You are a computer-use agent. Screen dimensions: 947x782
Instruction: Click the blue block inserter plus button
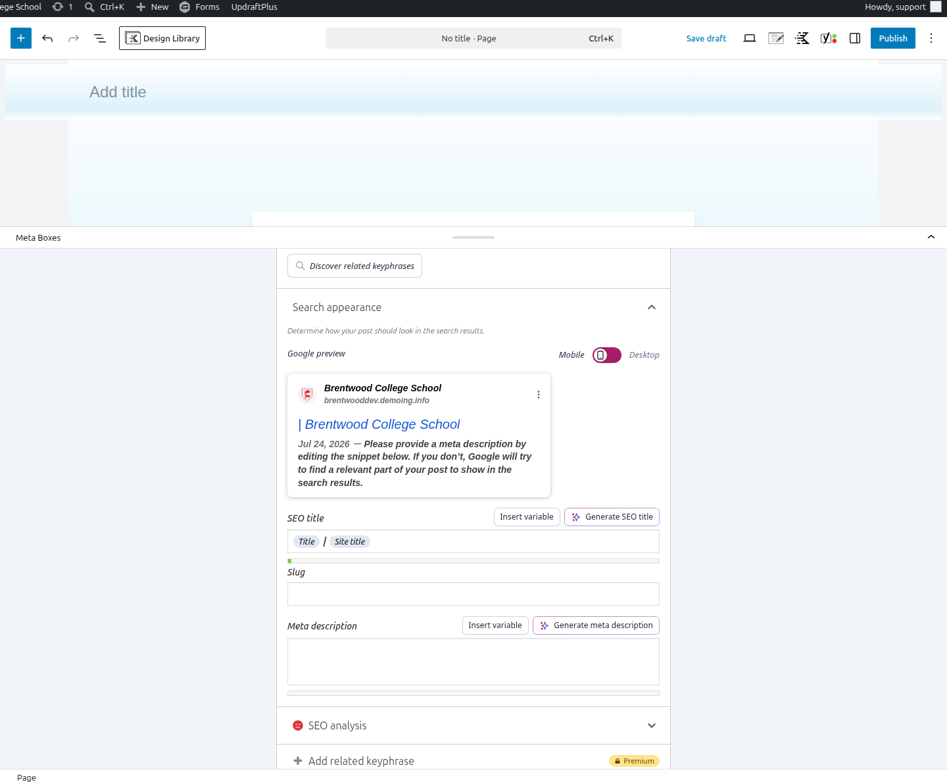coord(21,38)
